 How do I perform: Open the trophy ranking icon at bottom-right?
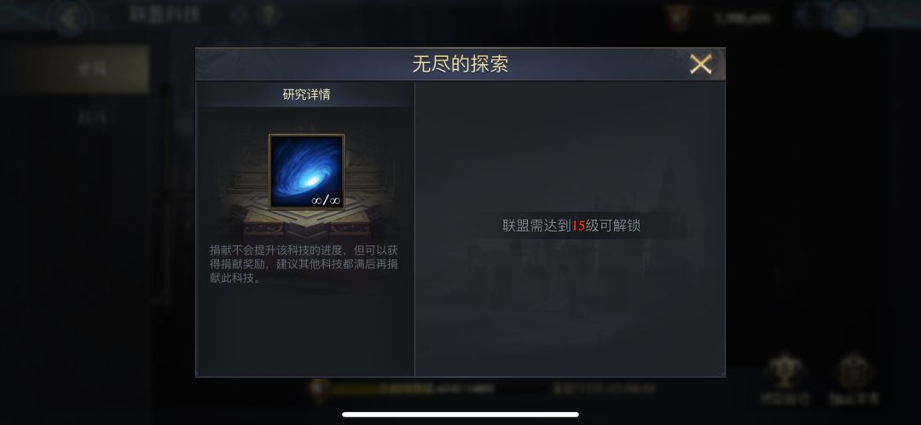tap(785, 377)
